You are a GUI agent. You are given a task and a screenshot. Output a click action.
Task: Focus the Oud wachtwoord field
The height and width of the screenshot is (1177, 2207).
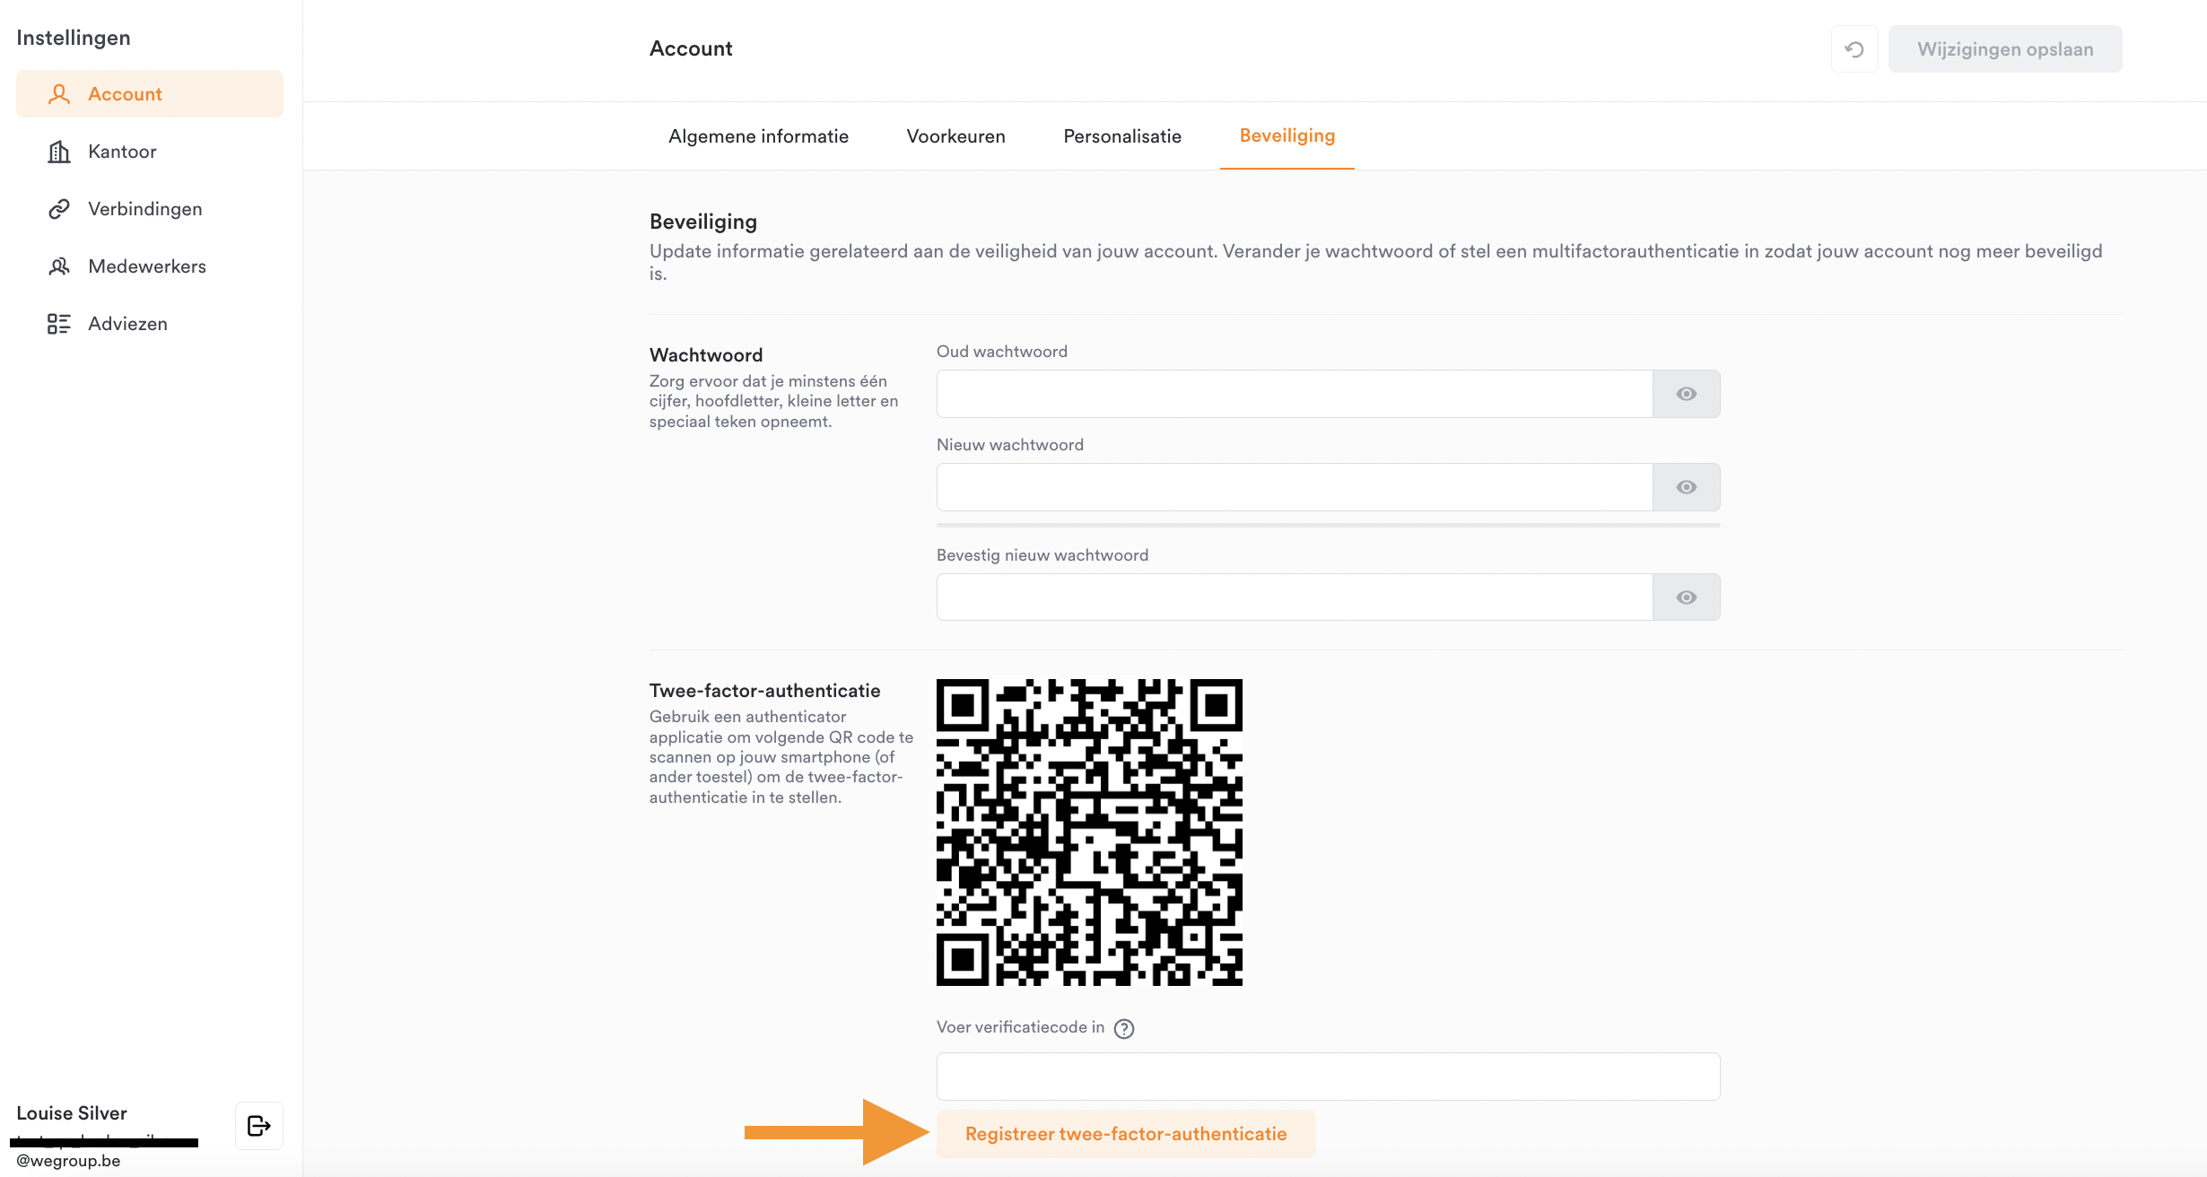[x=1295, y=394]
